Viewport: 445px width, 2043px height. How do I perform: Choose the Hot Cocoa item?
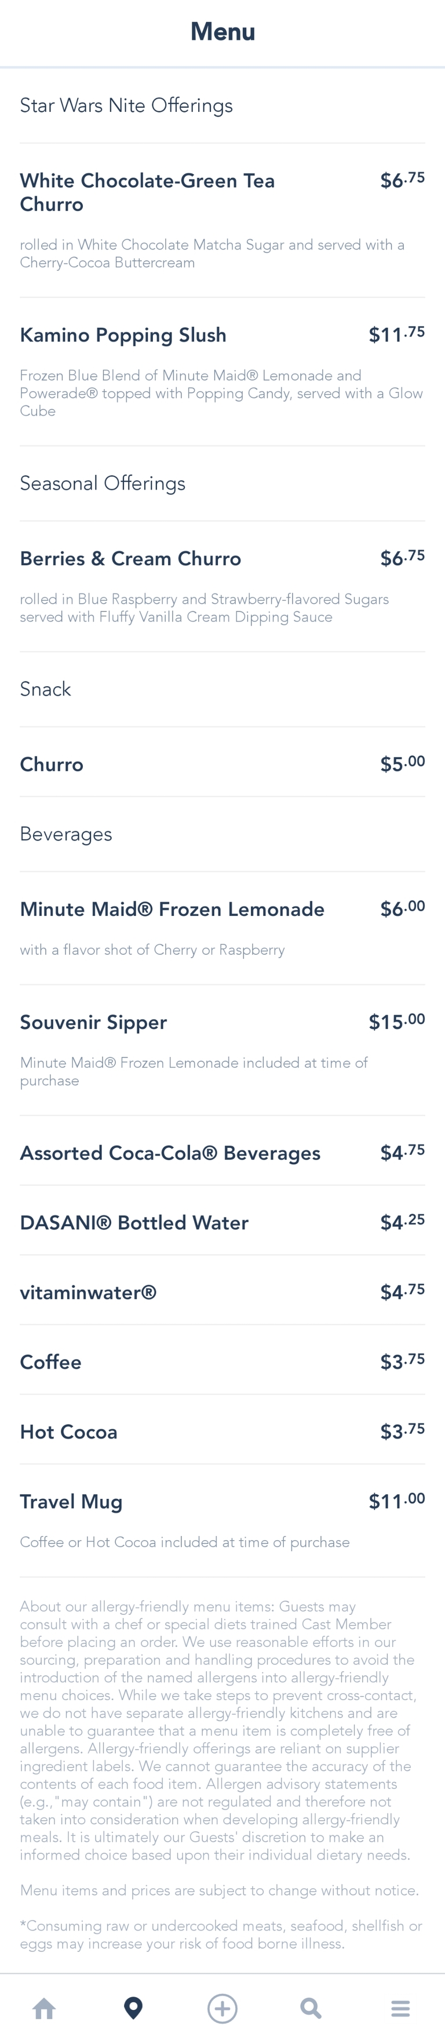tap(69, 1432)
